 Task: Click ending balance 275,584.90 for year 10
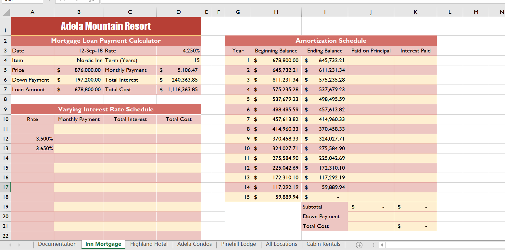click(x=325, y=149)
